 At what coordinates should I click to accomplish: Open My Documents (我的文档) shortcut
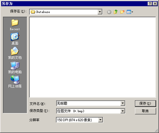15,53
